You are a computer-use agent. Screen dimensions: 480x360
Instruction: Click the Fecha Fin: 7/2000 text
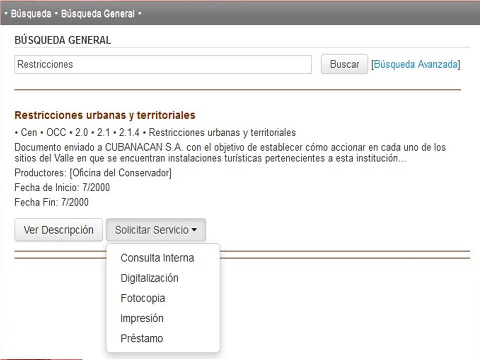(x=51, y=202)
